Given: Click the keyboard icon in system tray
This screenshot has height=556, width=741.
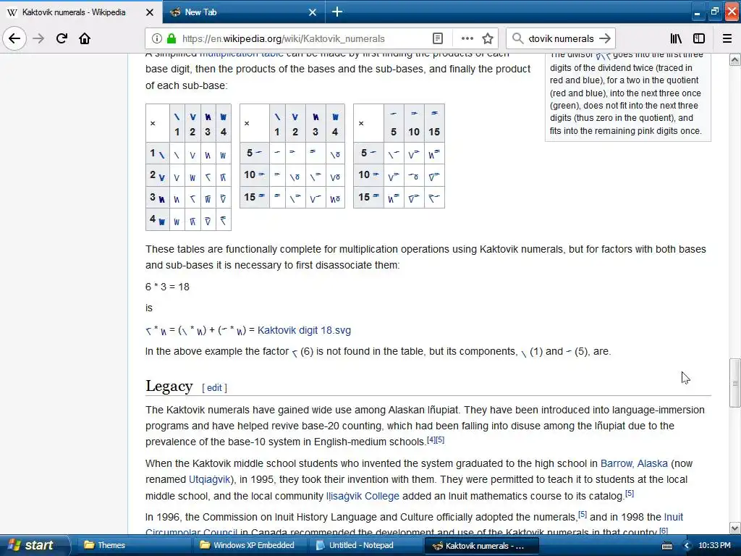Looking at the screenshot, I should pos(666,546).
